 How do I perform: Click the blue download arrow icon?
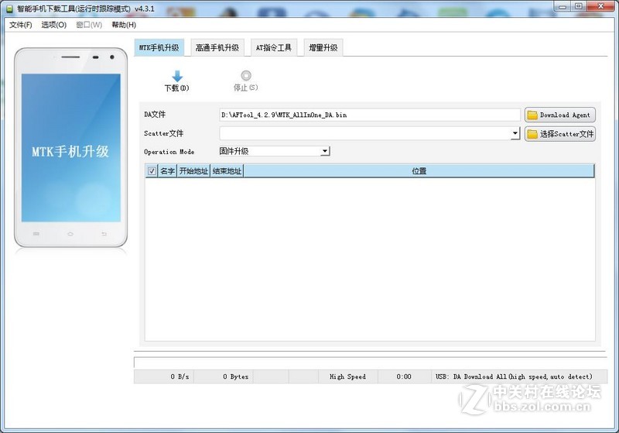pos(177,76)
